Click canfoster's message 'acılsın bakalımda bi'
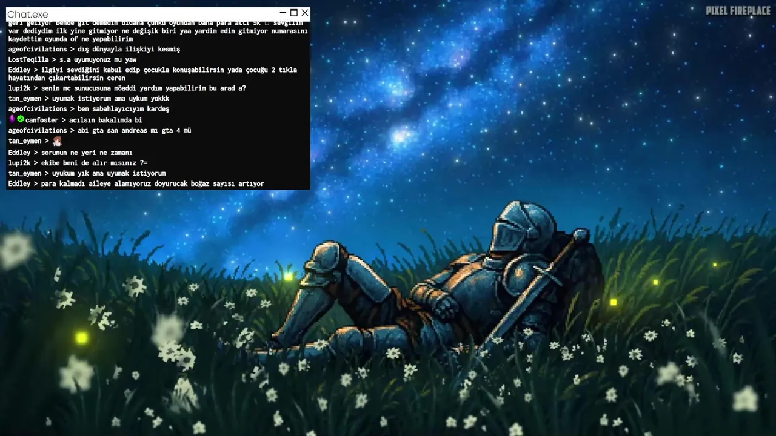 [105, 120]
